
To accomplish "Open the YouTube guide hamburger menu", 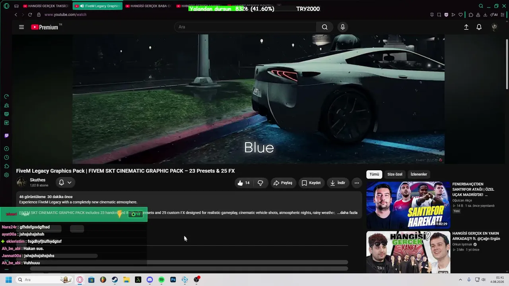I will pyautogui.click(x=21, y=27).
